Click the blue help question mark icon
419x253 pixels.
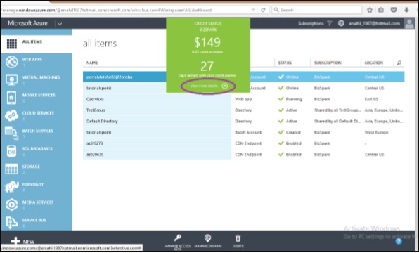pos(399,241)
